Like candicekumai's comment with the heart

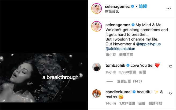170,93
